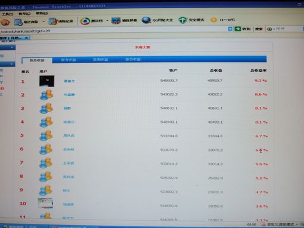Viewport: 304px width, 228px height.
Task: Click the address bar URL field
Action: pos(113,30)
